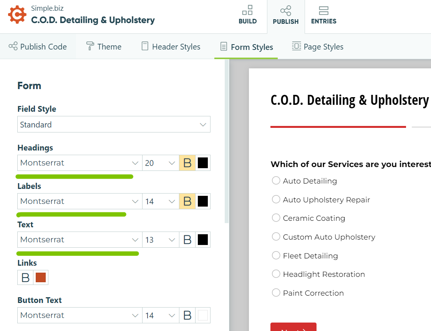Toggle bold for Labels
The image size is (431, 331).
pyautogui.click(x=187, y=201)
